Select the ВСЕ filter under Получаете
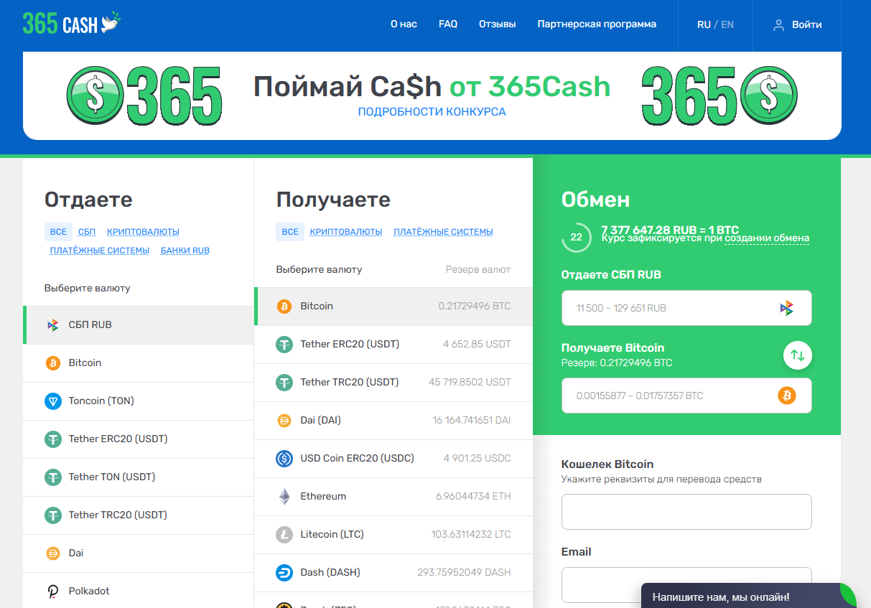The image size is (871, 608). (x=290, y=232)
